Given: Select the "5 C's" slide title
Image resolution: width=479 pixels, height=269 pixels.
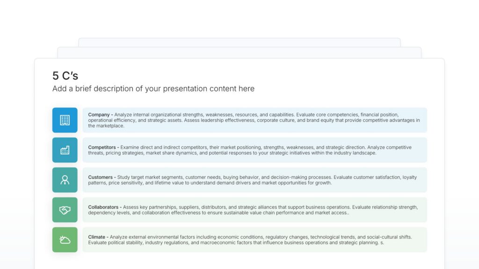Looking at the screenshot, I should pyautogui.click(x=65, y=76).
